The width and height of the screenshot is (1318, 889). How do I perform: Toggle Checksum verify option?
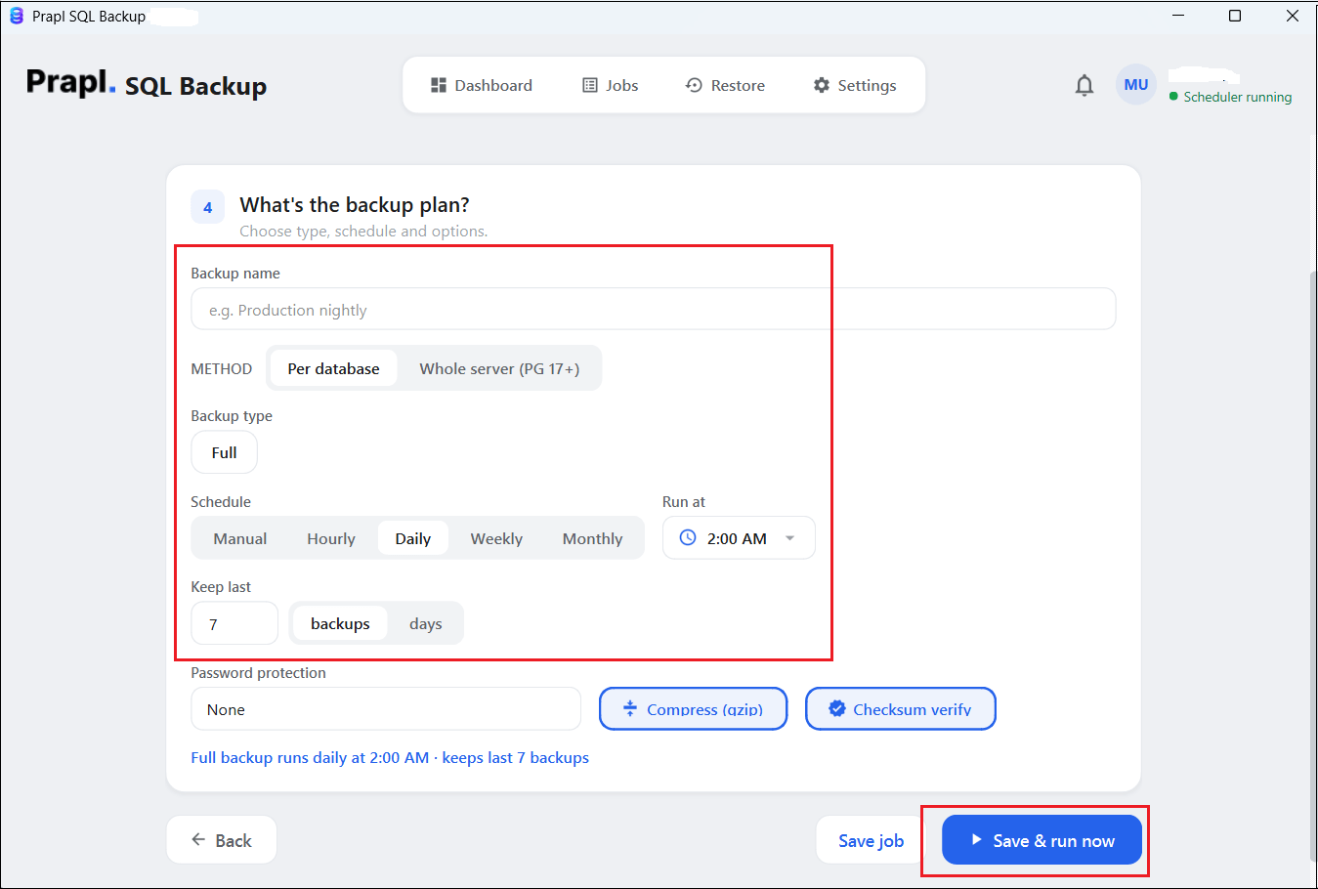900,709
